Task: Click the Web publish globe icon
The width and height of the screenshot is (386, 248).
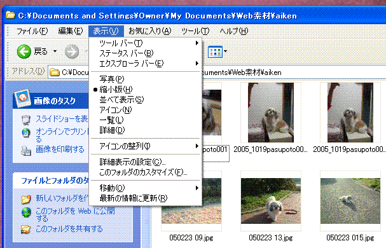Action: [26, 212]
